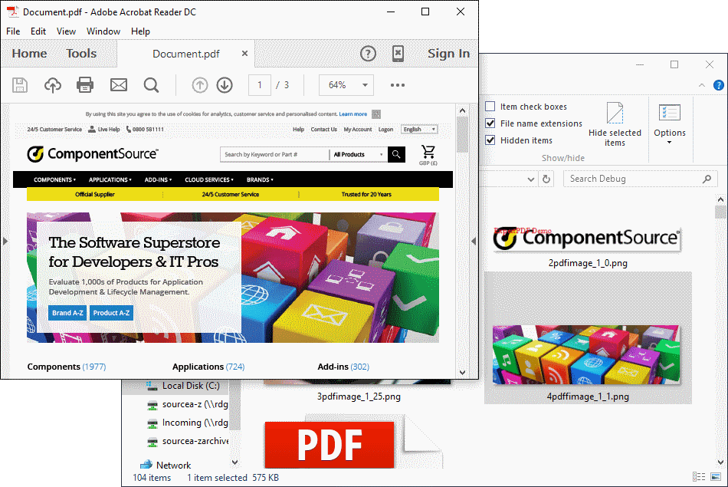
Task: Go to next page with down arrow
Action: tap(225, 85)
